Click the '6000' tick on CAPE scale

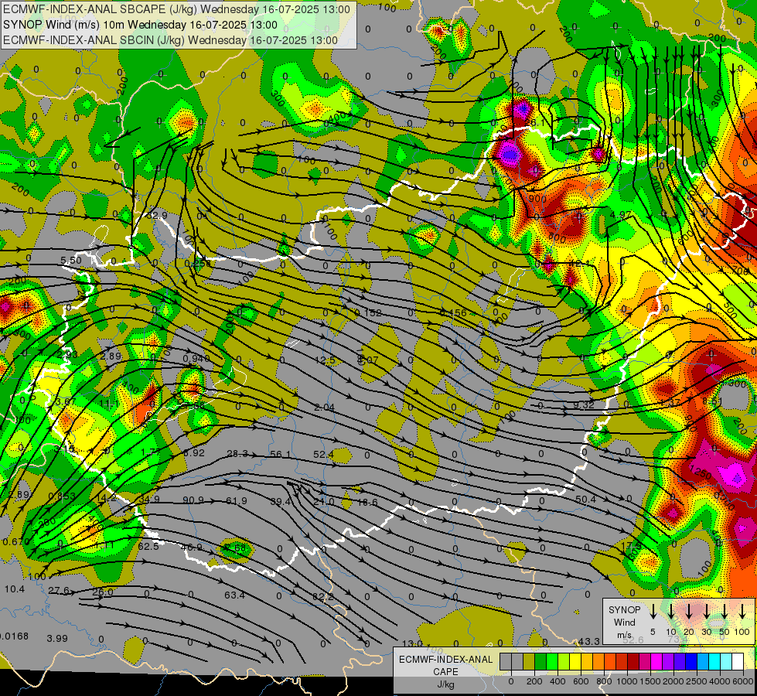click(x=743, y=681)
